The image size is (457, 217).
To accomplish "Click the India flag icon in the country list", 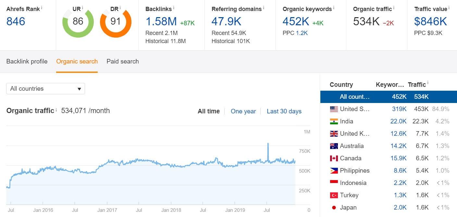I will pos(334,121).
